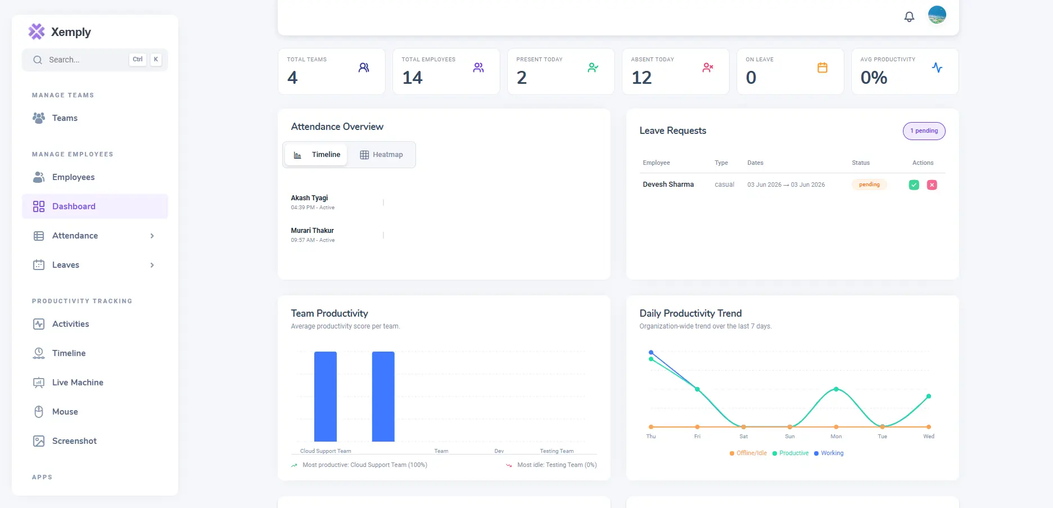Open Mouse tracking in the sidebar
Image resolution: width=1053 pixels, height=508 pixels.
pos(95,412)
